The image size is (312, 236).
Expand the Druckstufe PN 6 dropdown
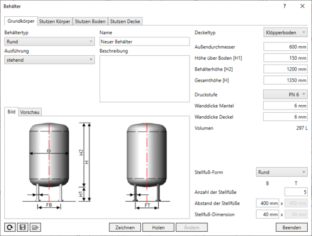[x=285, y=94]
